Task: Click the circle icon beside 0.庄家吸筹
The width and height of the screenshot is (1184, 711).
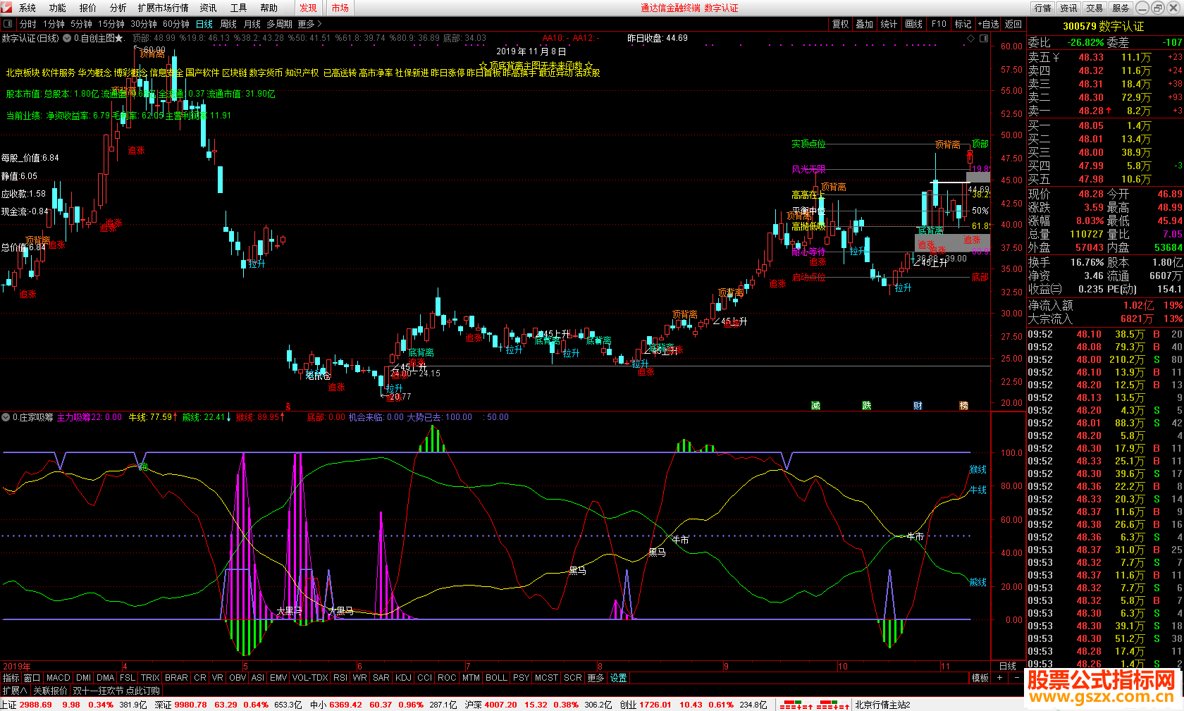Action: 6,417
